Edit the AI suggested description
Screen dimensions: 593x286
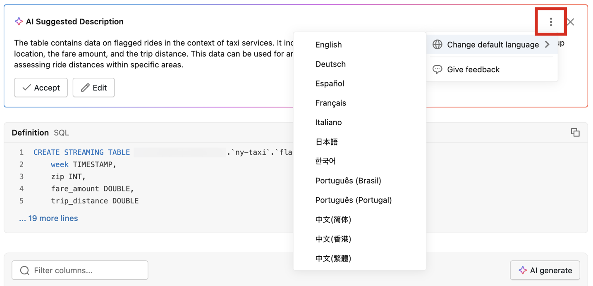[93, 88]
